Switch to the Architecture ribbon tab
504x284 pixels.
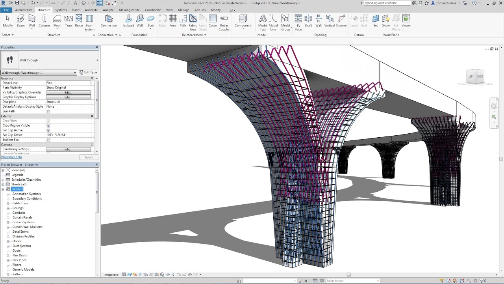[x=24, y=10]
